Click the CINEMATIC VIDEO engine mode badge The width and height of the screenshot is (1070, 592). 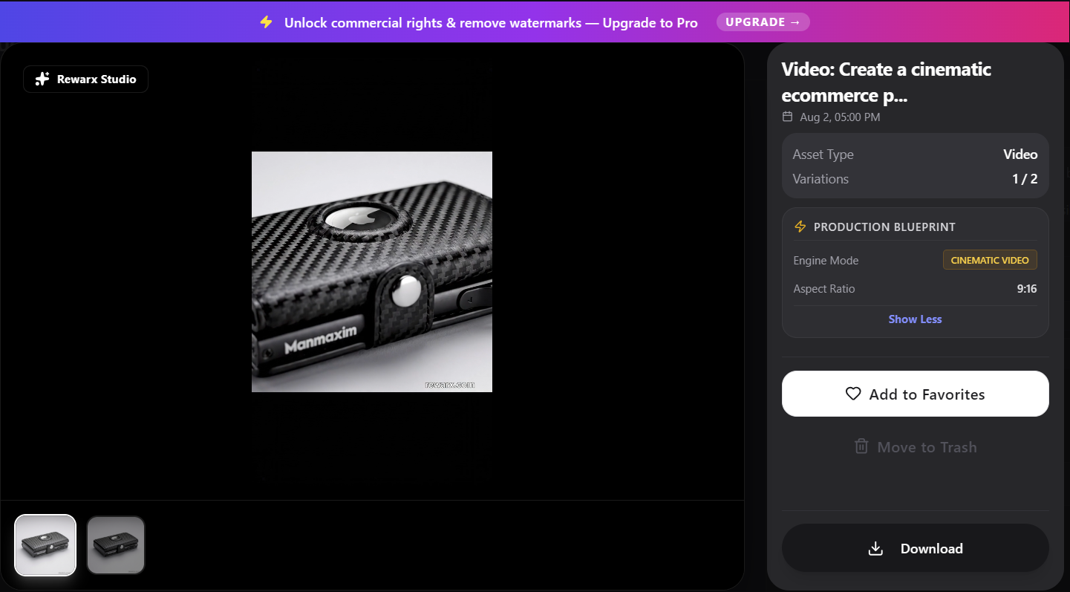pos(990,261)
